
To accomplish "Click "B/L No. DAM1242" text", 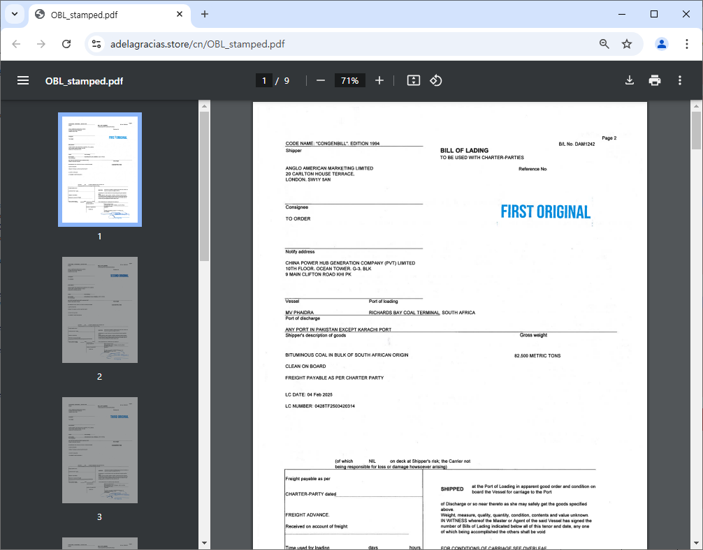I will click(x=577, y=144).
